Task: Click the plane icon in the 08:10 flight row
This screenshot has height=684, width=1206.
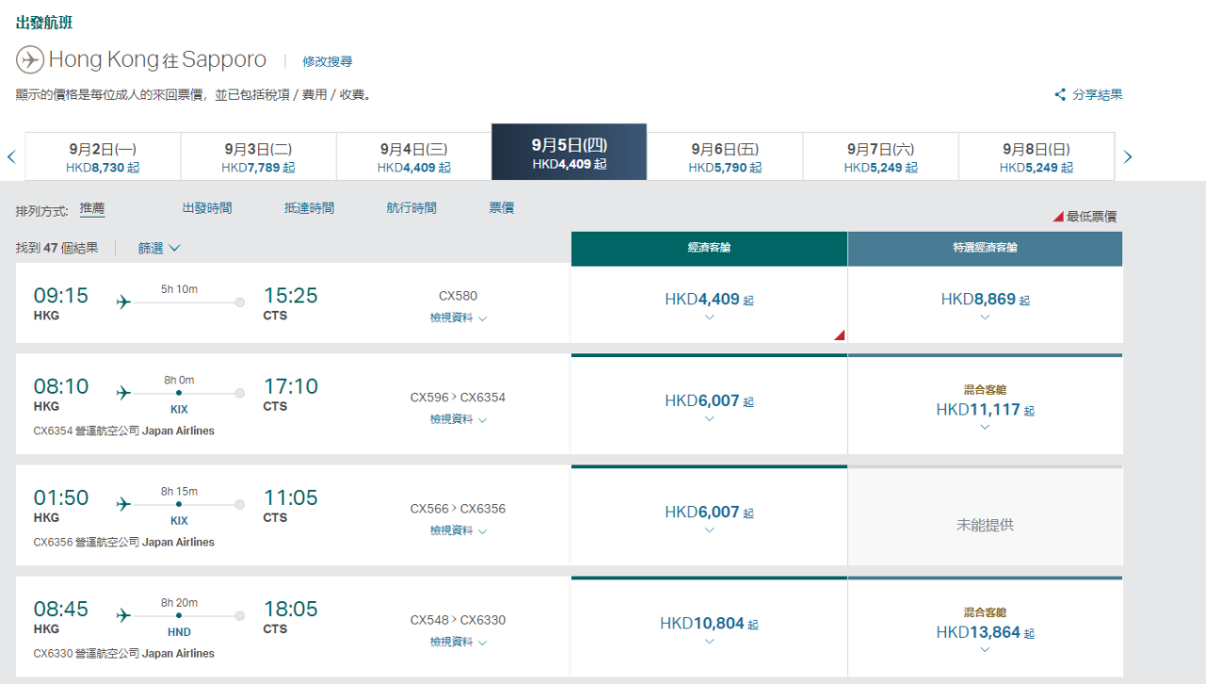Action: (x=123, y=393)
